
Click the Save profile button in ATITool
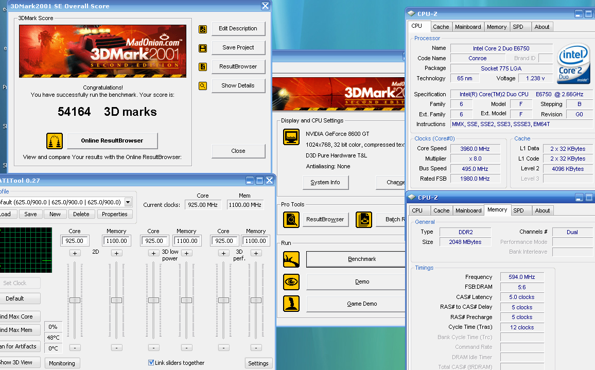pos(31,214)
